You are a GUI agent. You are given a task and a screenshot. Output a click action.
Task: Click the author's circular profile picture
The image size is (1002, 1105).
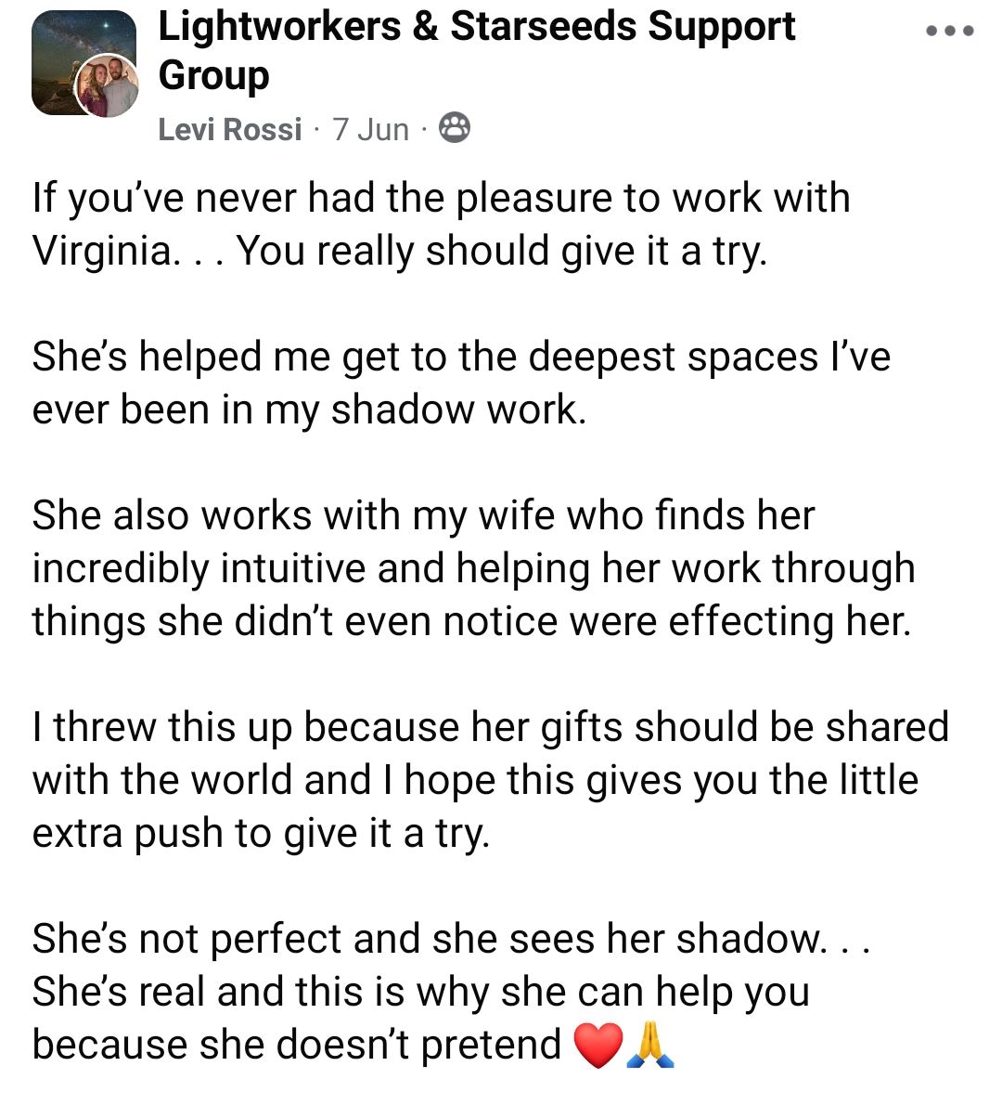108,86
